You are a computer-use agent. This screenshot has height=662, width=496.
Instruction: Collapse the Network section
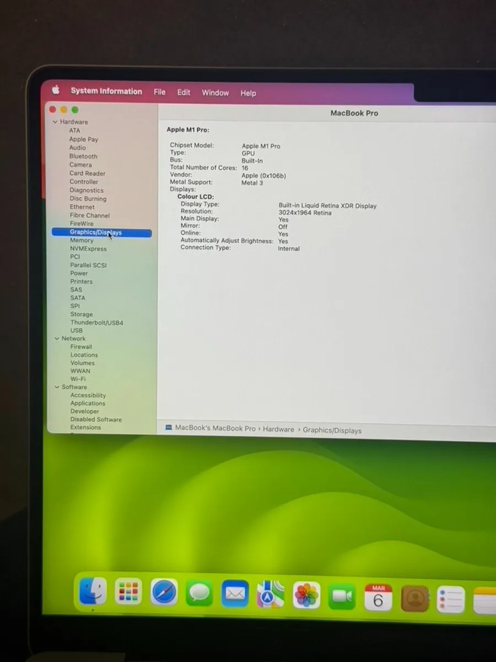click(x=57, y=338)
